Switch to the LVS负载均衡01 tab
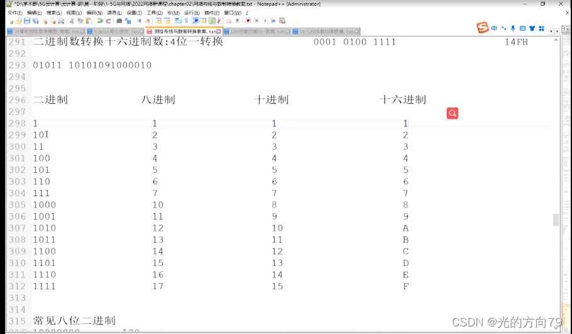Viewport: 572px width, 334px height. click(x=257, y=31)
